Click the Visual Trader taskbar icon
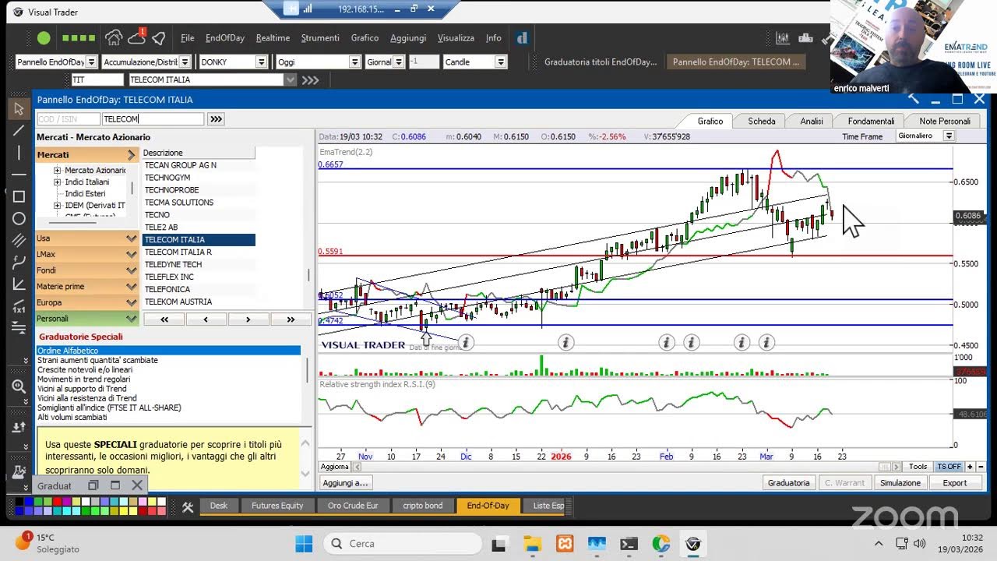The width and height of the screenshot is (997, 561). [693, 543]
